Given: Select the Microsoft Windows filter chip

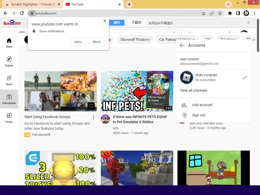Looking at the screenshot, I should point(135,39).
